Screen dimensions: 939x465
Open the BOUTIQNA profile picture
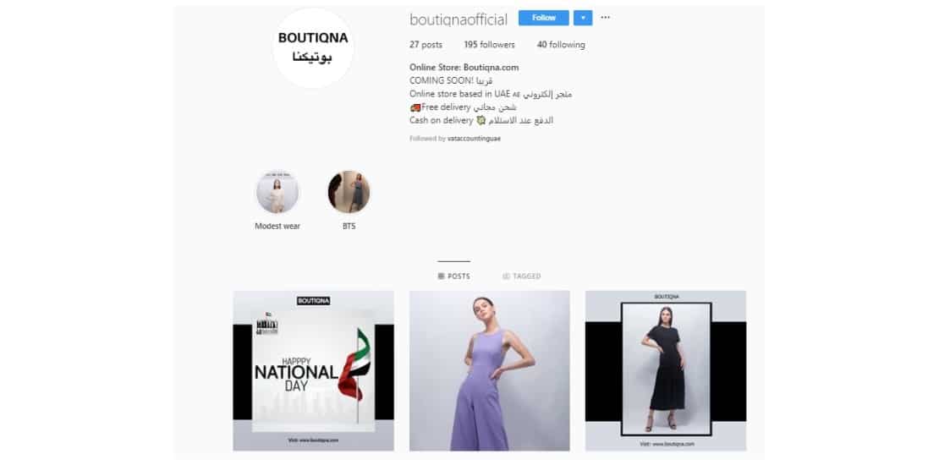pos(313,48)
